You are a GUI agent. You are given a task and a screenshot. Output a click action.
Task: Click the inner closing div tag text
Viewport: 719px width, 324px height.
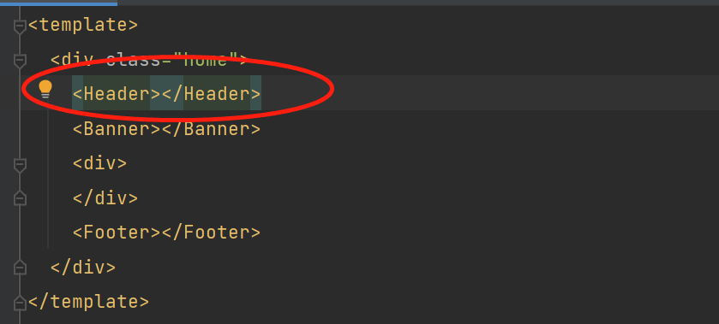coord(105,197)
